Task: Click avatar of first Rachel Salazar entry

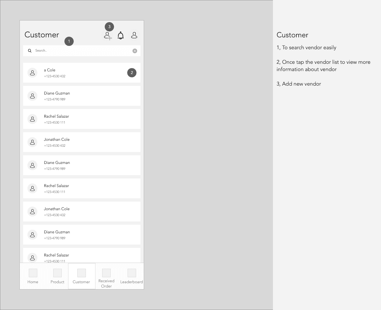Action: tap(32, 119)
